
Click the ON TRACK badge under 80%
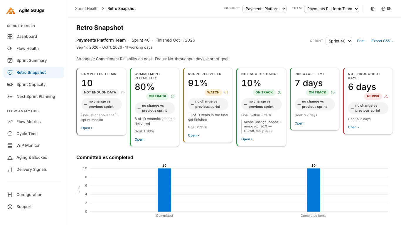(x=157, y=96)
